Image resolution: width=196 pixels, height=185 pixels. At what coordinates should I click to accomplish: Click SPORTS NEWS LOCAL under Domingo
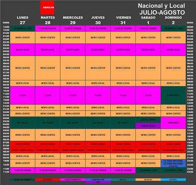pyautogui.click(x=173, y=150)
